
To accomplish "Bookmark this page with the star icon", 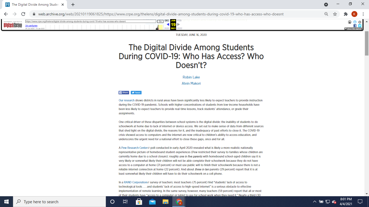I will [335, 14].
